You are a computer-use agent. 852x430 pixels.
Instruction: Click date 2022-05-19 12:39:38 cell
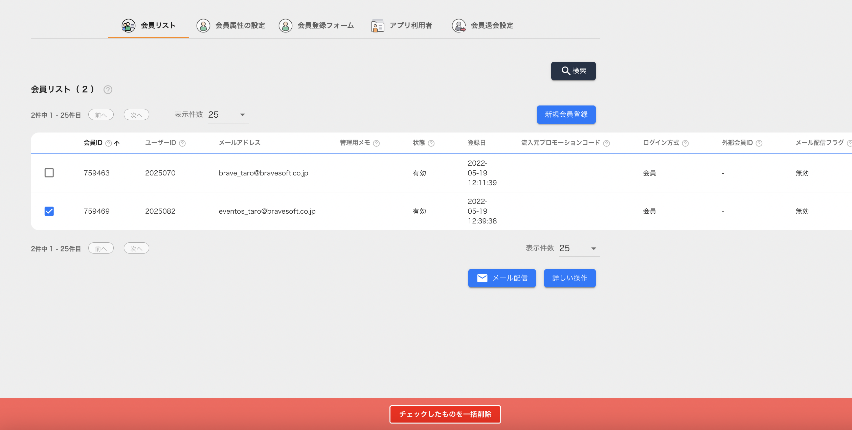[x=482, y=211]
